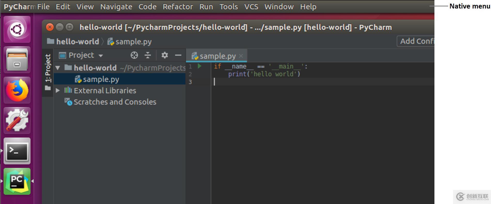Minimize the PyCharm window
Viewport: 491px width, 204px height.
point(60,27)
